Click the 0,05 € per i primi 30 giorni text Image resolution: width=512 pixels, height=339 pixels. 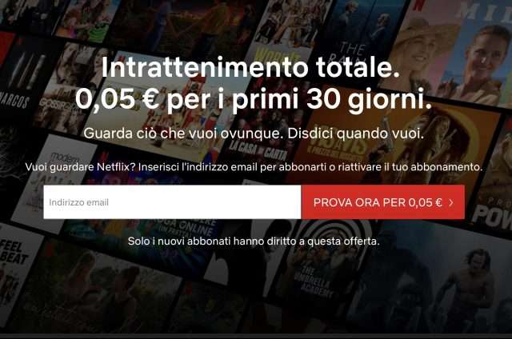[254, 99]
